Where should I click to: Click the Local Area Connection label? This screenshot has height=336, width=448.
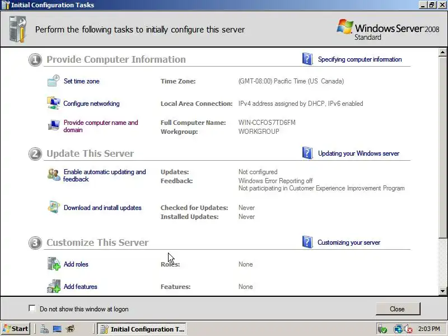[197, 104]
